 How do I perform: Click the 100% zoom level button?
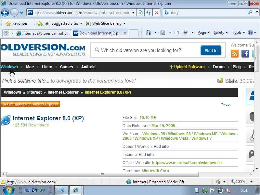click(238, 182)
